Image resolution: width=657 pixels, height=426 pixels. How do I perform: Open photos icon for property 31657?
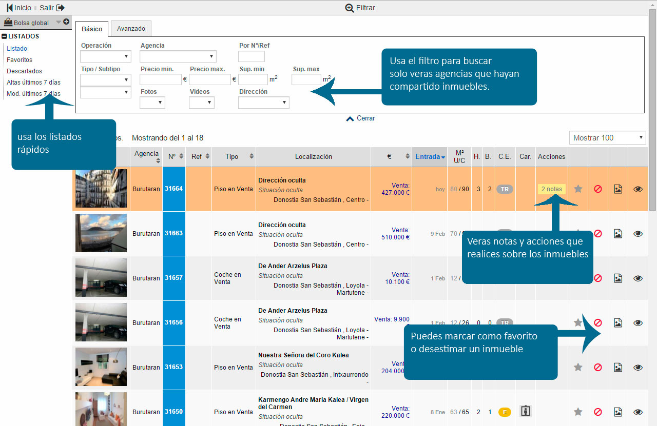618,278
